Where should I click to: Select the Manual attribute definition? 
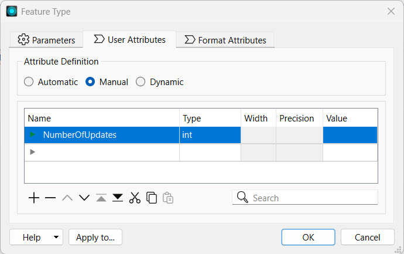pyautogui.click(x=90, y=82)
